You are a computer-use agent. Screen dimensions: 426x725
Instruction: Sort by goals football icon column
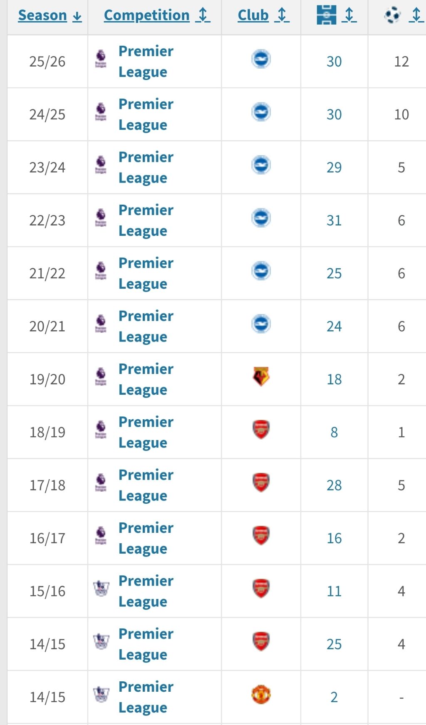(404, 15)
